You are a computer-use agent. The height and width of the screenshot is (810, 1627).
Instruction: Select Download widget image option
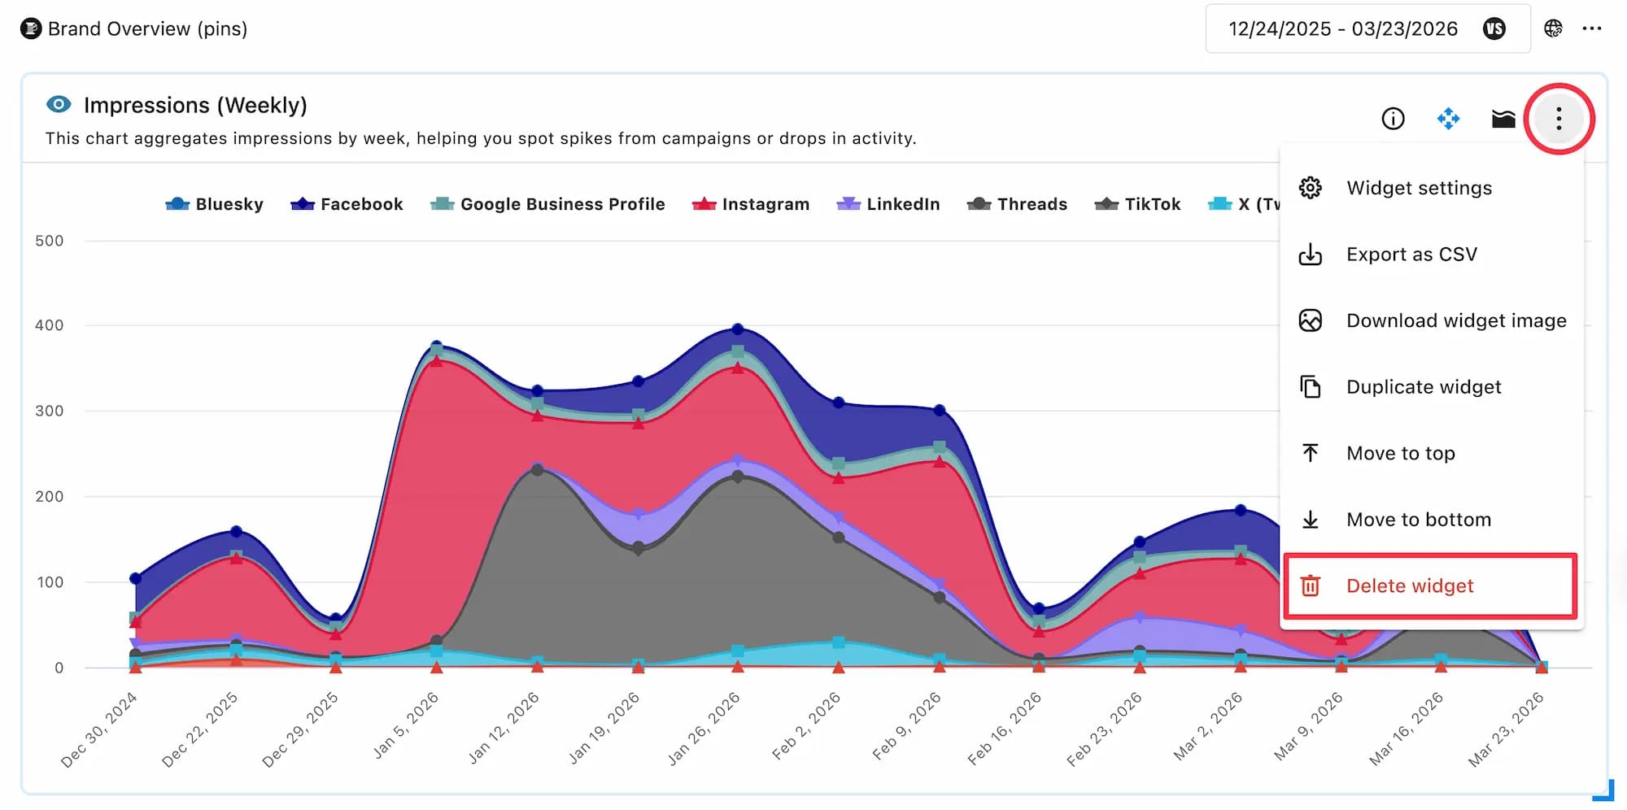[x=1455, y=320]
